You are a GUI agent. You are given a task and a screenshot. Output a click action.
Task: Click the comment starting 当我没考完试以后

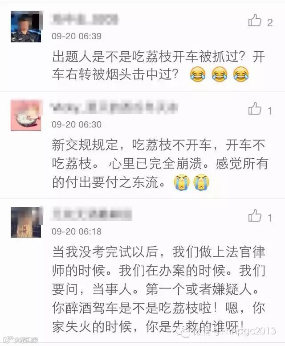coord(159,289)
